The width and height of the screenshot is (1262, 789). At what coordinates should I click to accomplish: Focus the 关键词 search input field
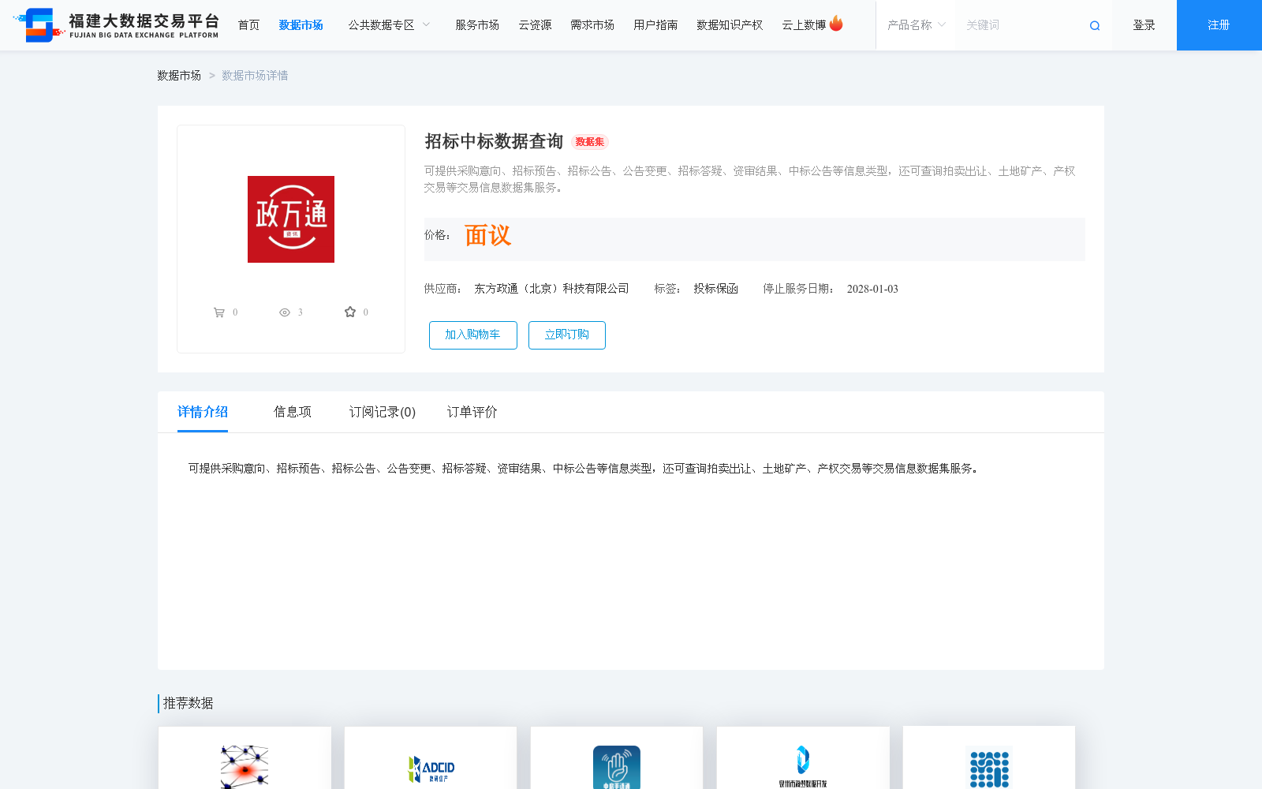[x=1021, y=25]
